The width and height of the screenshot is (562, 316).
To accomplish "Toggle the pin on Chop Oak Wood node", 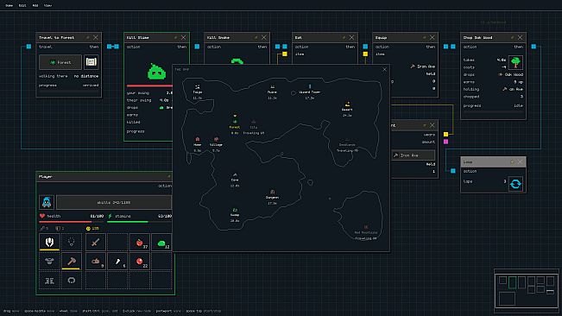I will pos(512,37).
